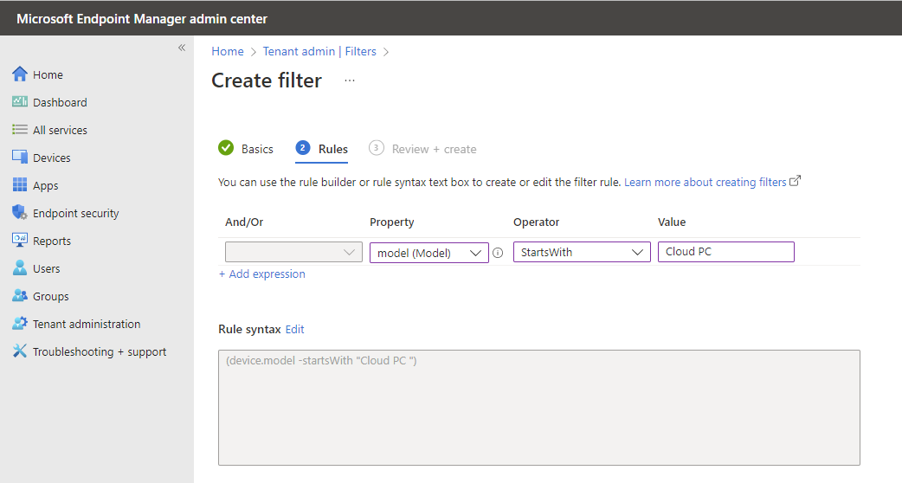This screenshot has width=902, height=483.
Task: Select the Rules tab
Action: (321, 149)
